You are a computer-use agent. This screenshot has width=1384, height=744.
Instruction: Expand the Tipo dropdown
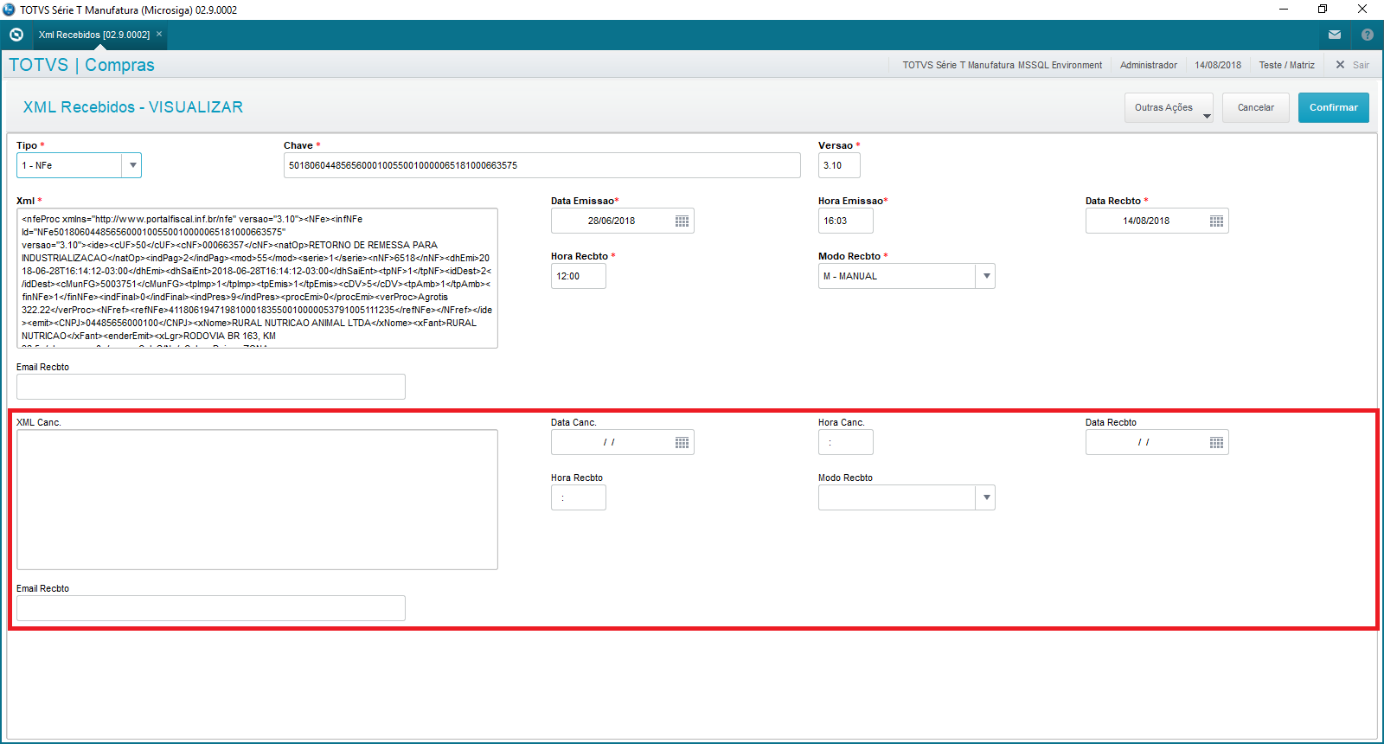click(132, 165)
